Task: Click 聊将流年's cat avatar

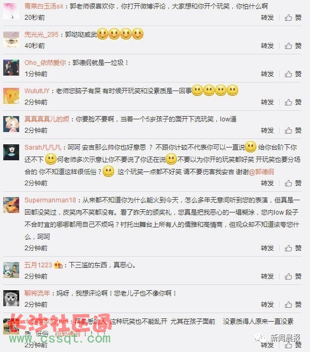Action: click(11, 298)
